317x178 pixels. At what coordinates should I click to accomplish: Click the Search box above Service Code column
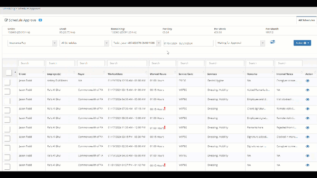191,63
